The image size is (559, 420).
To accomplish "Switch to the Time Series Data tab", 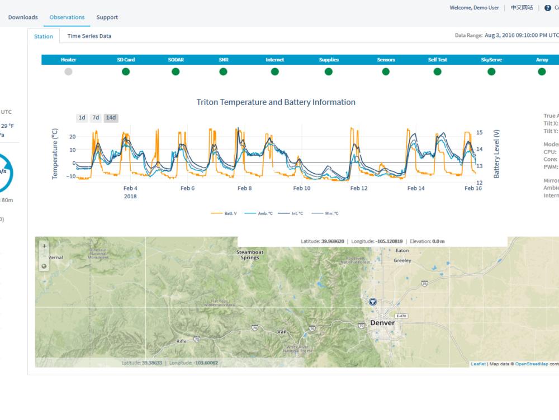I will tap(89, 36).
